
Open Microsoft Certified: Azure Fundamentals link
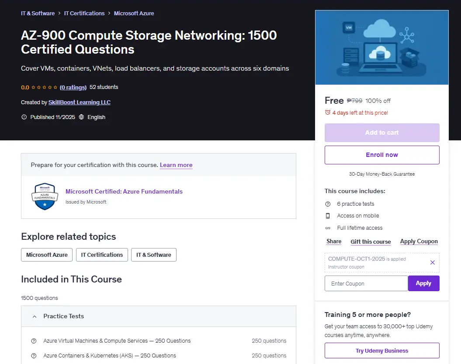click(x=124, y=191)
